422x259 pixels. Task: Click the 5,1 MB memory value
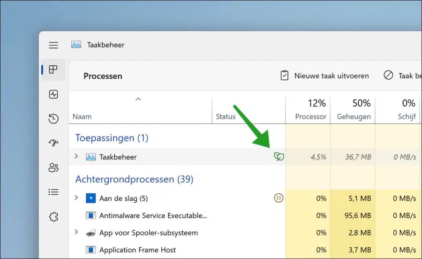pyautogui.click(x=360, y=198)
